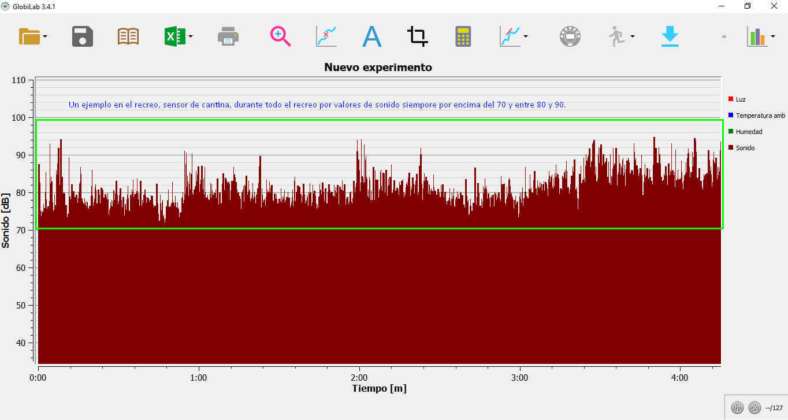Open the bar chart type dropdown
Viewport: 788px width, 420px height.
pyautogui.click(x=773, y=37)
